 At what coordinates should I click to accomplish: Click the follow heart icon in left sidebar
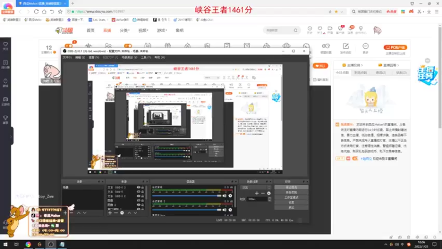(x=6, y=44)
